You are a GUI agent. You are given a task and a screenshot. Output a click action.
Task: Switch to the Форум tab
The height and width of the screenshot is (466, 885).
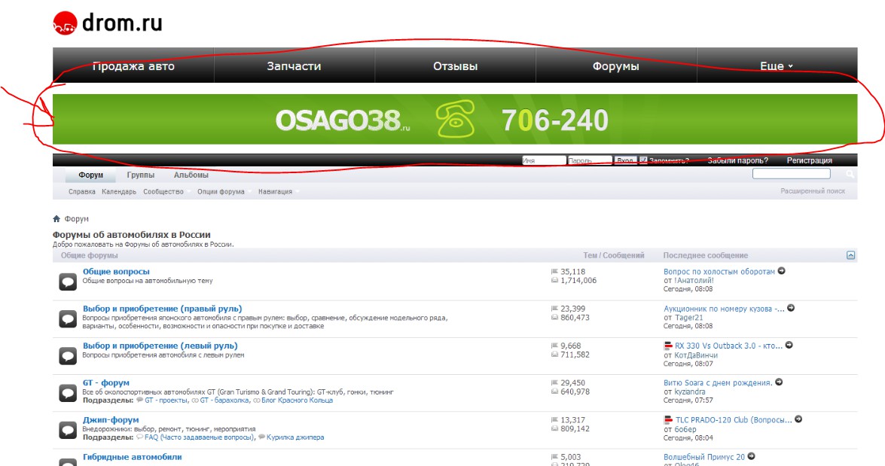point(91,175)
